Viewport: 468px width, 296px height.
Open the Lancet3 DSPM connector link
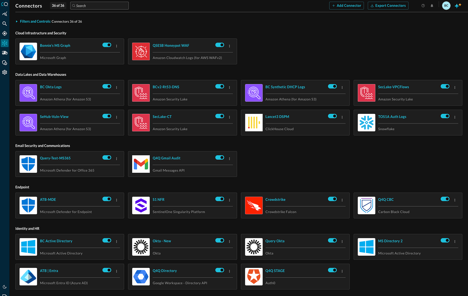click(277, 117)
